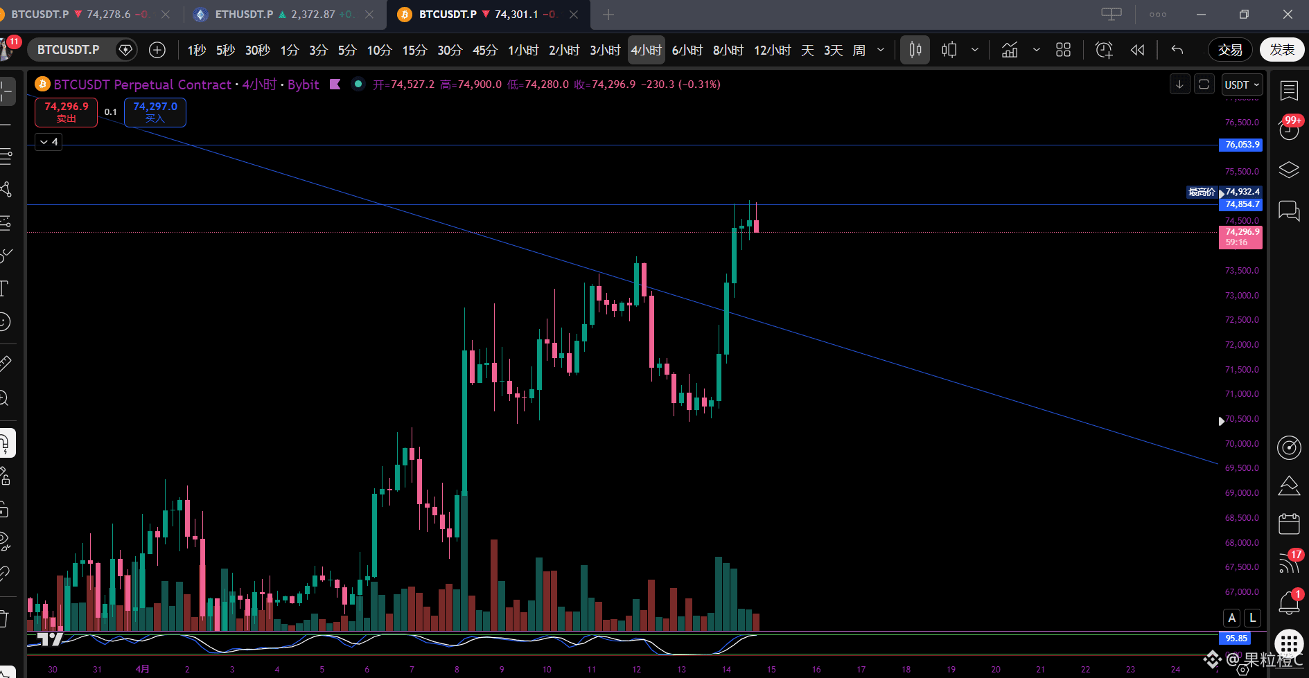Expand the time interval list dropdown
This screenshot has width=1309, height=678.
[x=881, y=50]
